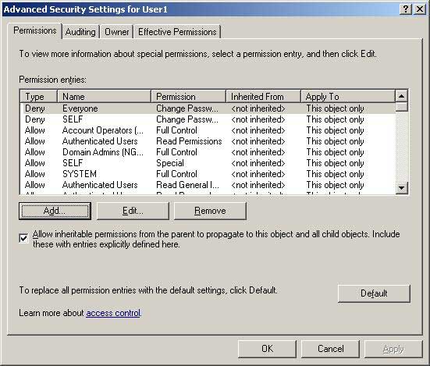The height and width of the screenshot is (366, 430).
Task: Remove the selected permission entry
Action: (x=210, y=211)
